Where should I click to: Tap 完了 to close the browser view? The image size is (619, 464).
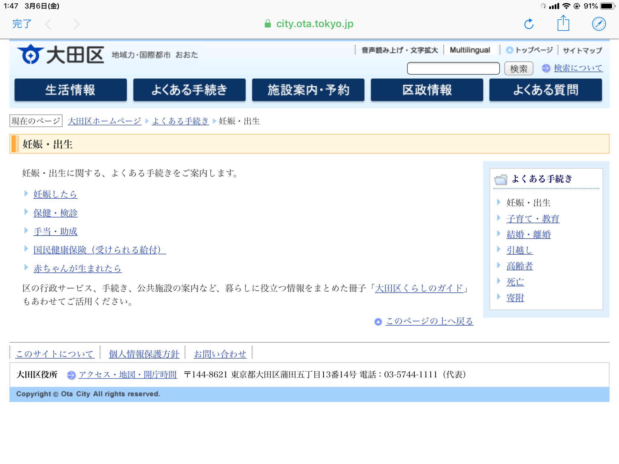click(22, 24)
